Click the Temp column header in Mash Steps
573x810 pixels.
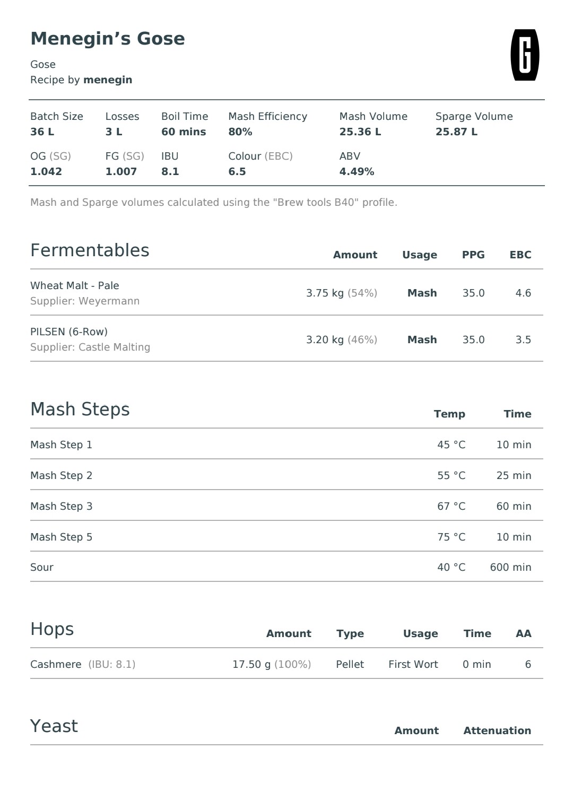click(x=449, y=414)
